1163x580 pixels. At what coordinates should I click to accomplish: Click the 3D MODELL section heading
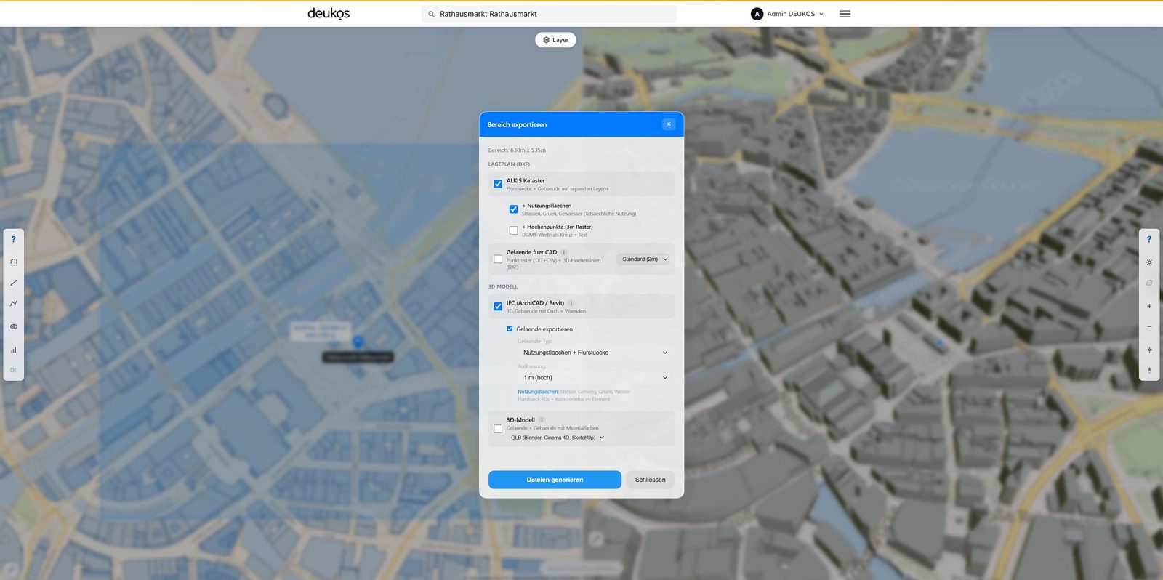coord(503,286)
